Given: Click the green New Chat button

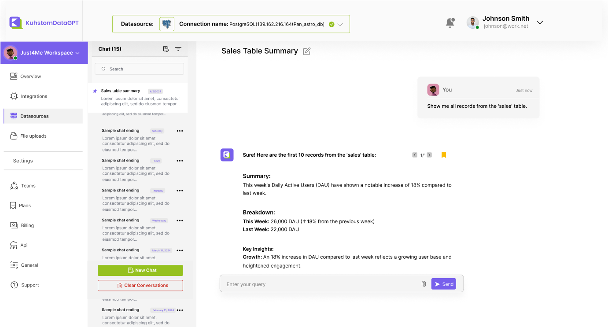Looking at the screenshot, I should click(140, 270).
